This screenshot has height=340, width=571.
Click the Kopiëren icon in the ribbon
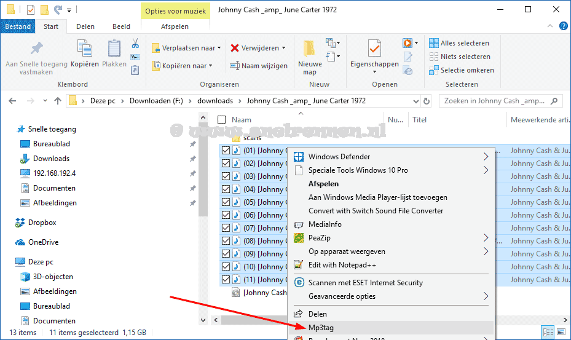point(85,49)
